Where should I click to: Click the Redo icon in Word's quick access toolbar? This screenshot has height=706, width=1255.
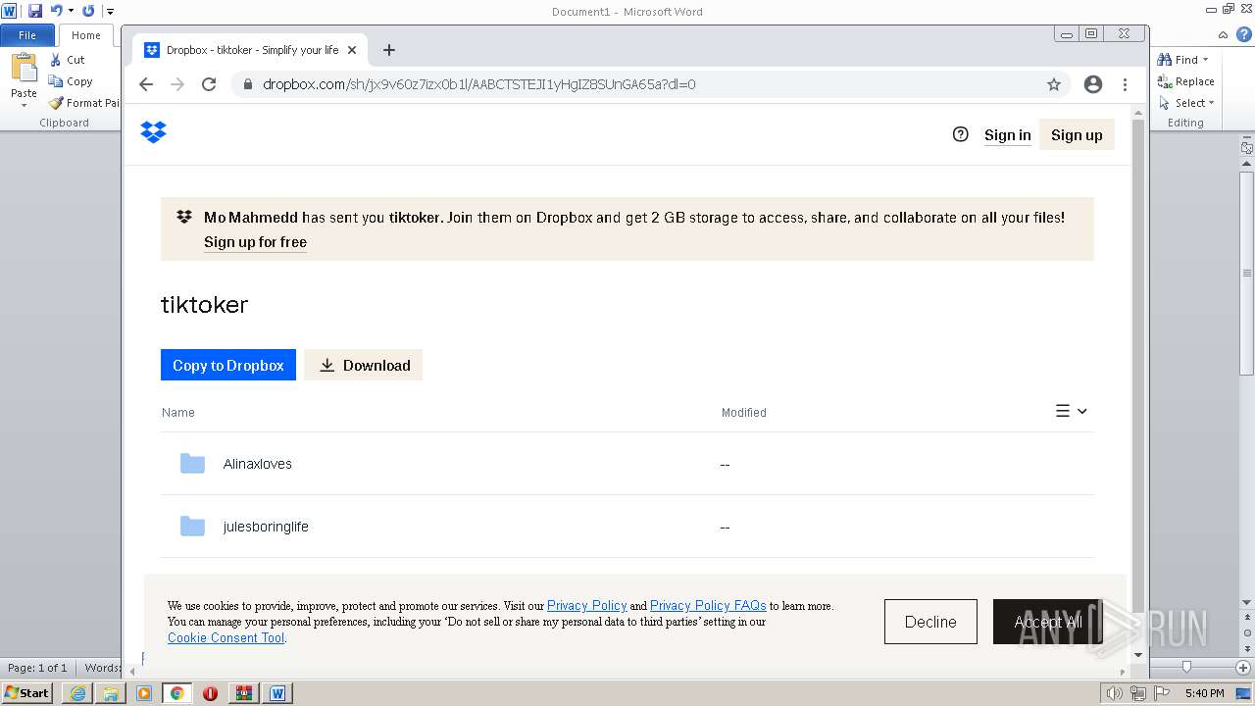88,11
